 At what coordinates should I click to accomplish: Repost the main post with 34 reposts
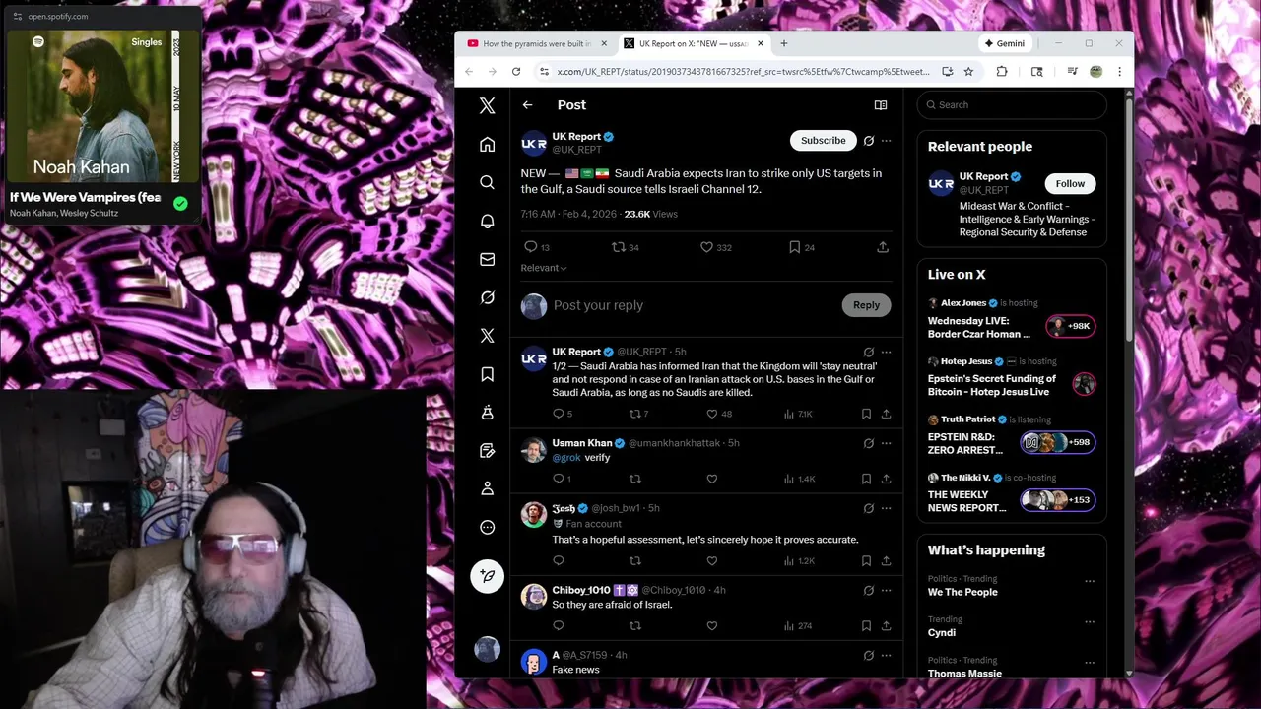pyautogui.click(x=626, y=247)
